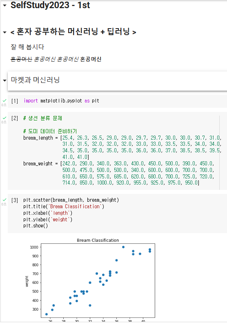Click the 1000.0 value in bream_weight list
The image size is (227, 323).
point(105,183)
